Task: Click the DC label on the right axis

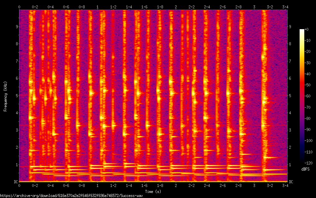Action: pyautogui.click(x=291, y=182)
